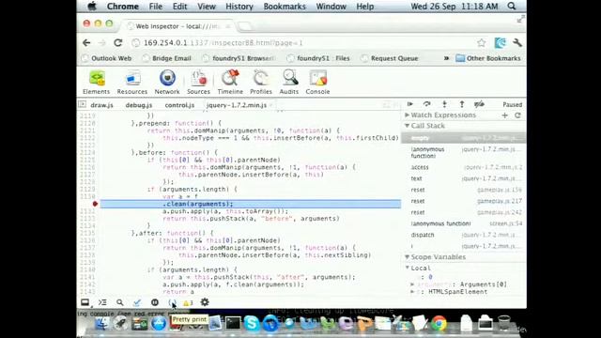Step out of current function
The width and height of the screenshot is (601, 338).
click(x=462, y=104)
